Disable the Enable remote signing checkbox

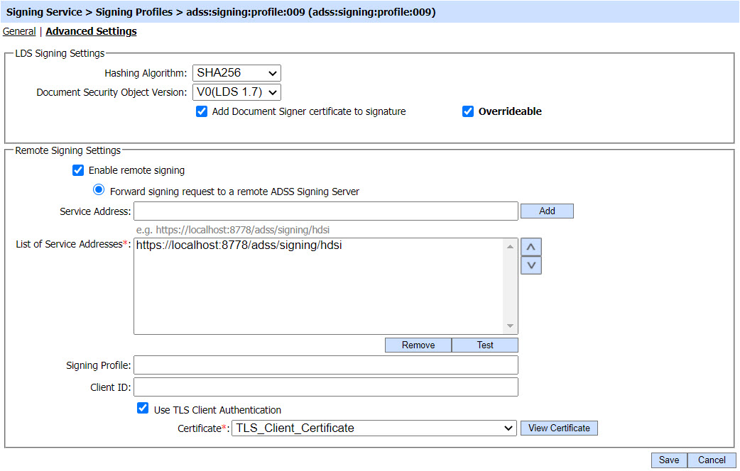point(78,170)
